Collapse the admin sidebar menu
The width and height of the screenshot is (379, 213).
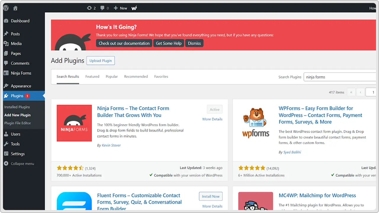[x=22, y=164]
